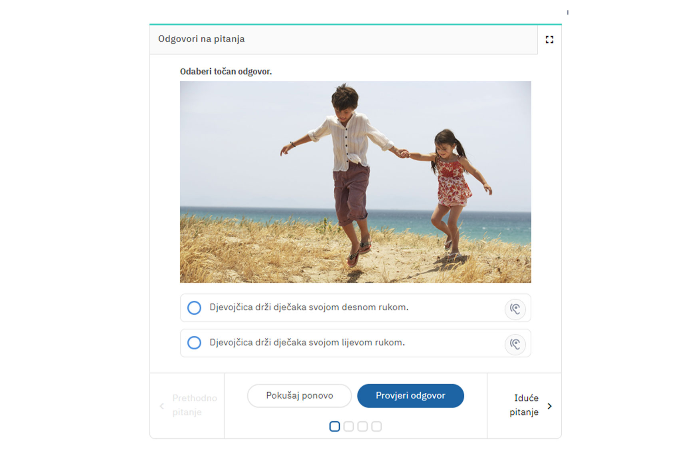Open fullscreen mode with the expand icon
This screenshot has height=459, width=698.
tap(549, 40)
